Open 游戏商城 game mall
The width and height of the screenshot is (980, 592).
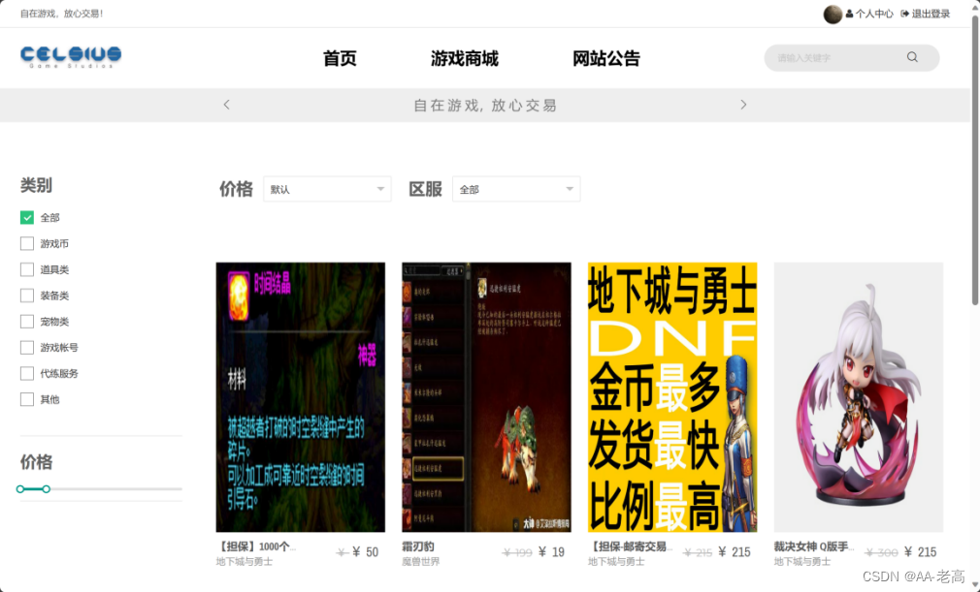465,59
